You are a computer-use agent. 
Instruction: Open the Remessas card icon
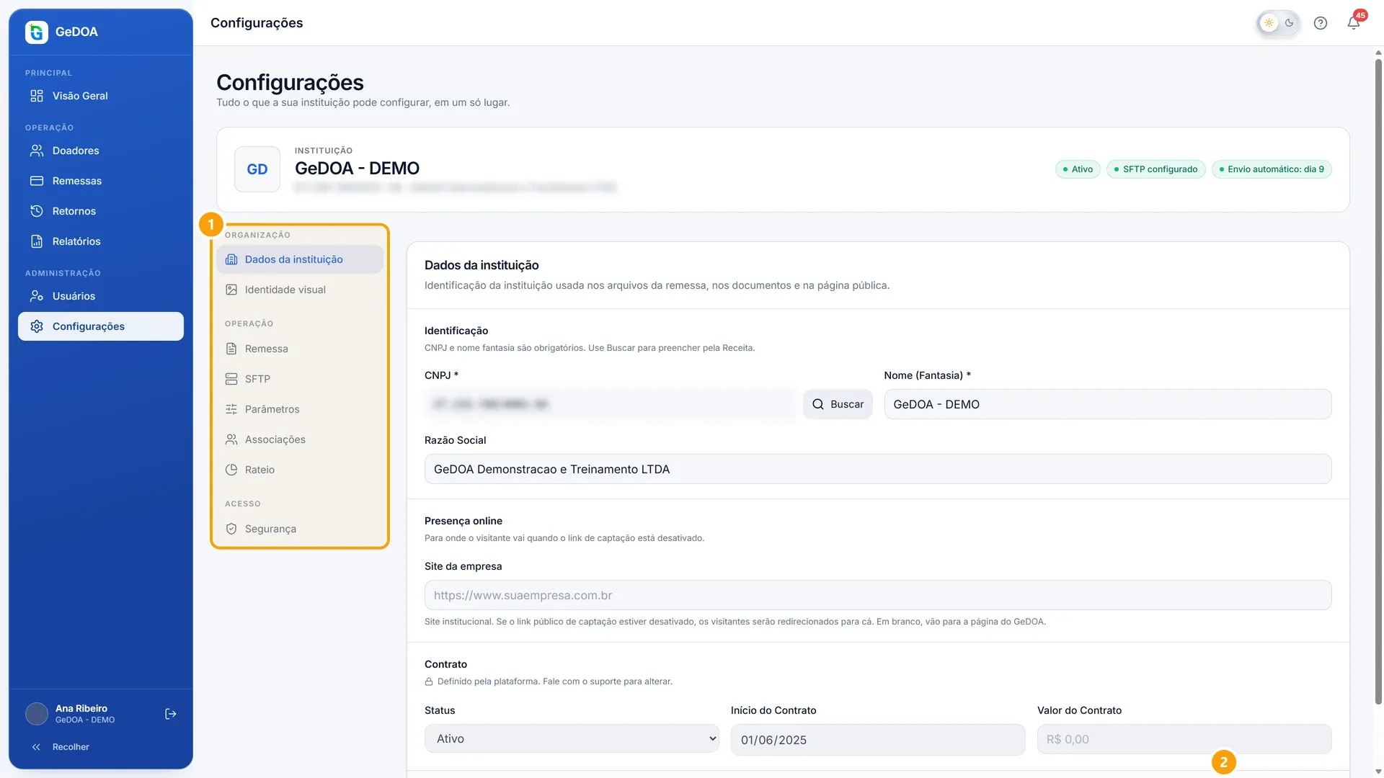pyautogui.click(x=37, y=181)
